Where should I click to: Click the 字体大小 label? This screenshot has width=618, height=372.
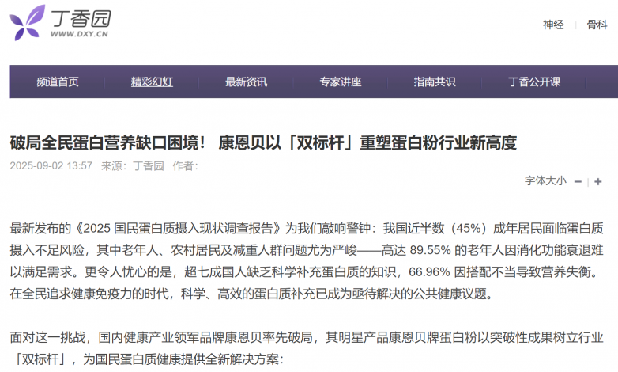pos(545,181)
